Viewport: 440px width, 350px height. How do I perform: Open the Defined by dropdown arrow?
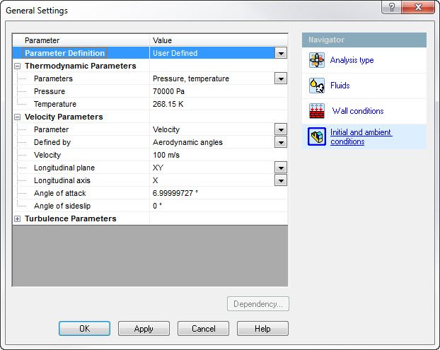click(281, 142)
